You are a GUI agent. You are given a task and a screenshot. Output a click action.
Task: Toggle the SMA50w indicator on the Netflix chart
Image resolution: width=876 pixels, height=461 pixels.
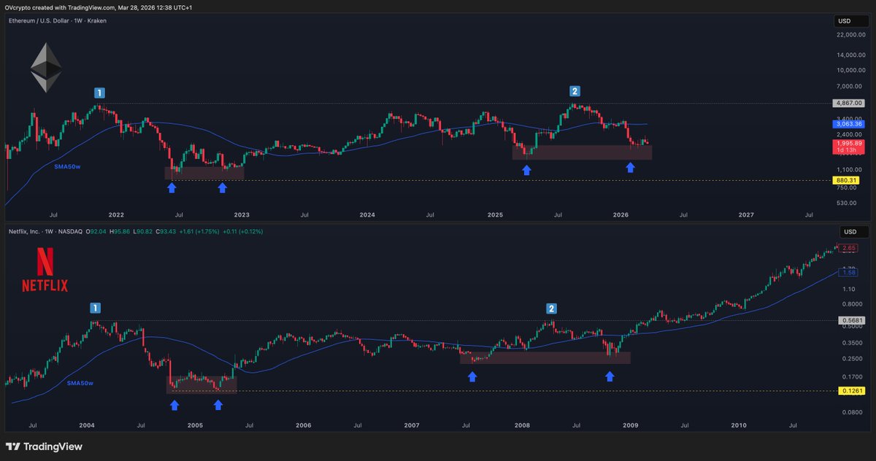tap(82, 382)
